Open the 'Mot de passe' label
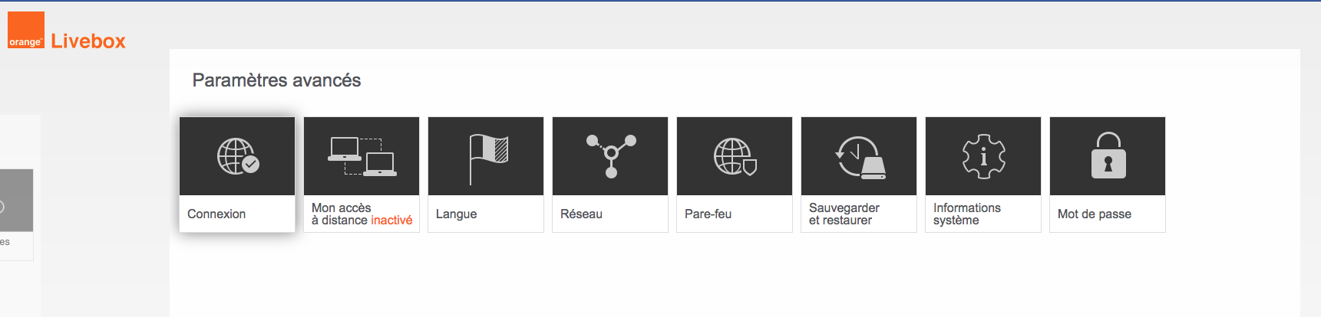The height and width of the screenshot is (317, 1321). pyautogui.click(x=1094, y=214)
